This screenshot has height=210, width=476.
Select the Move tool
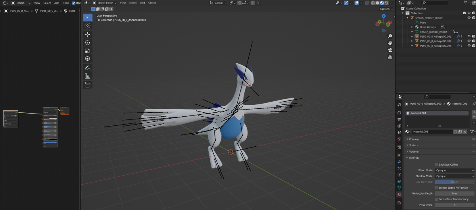(87, 35)
